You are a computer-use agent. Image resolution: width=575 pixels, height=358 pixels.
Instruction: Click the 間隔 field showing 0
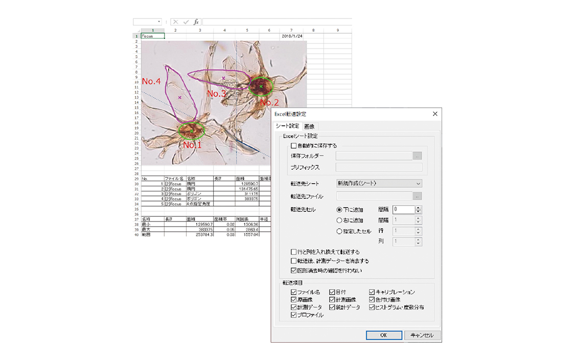pyautogui.click(x=404, y=210)
